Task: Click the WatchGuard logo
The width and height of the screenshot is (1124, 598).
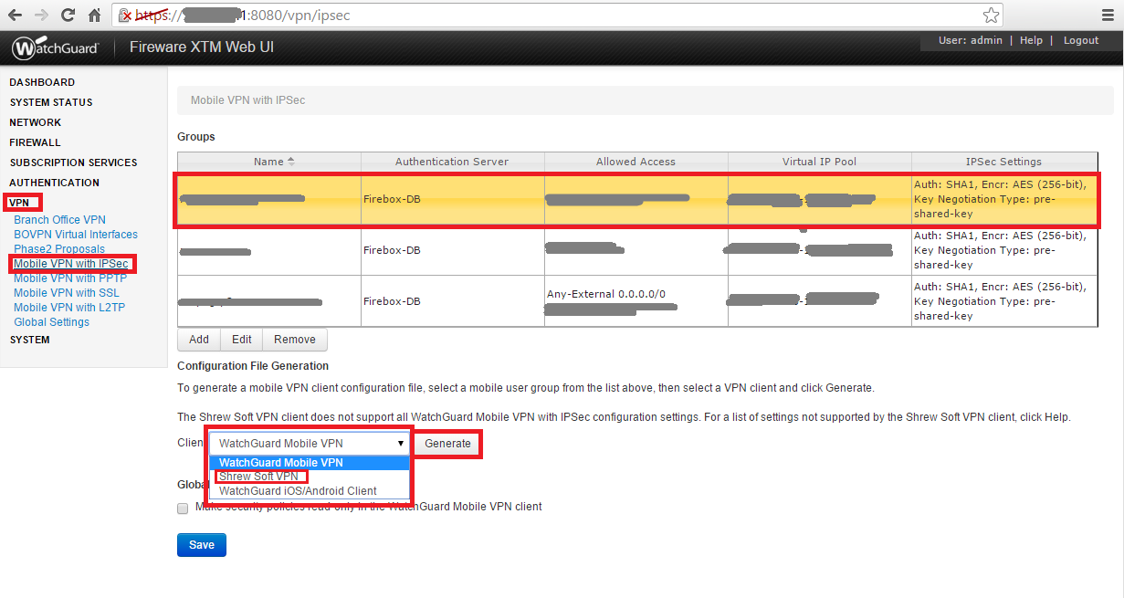Action: [56, 47]
